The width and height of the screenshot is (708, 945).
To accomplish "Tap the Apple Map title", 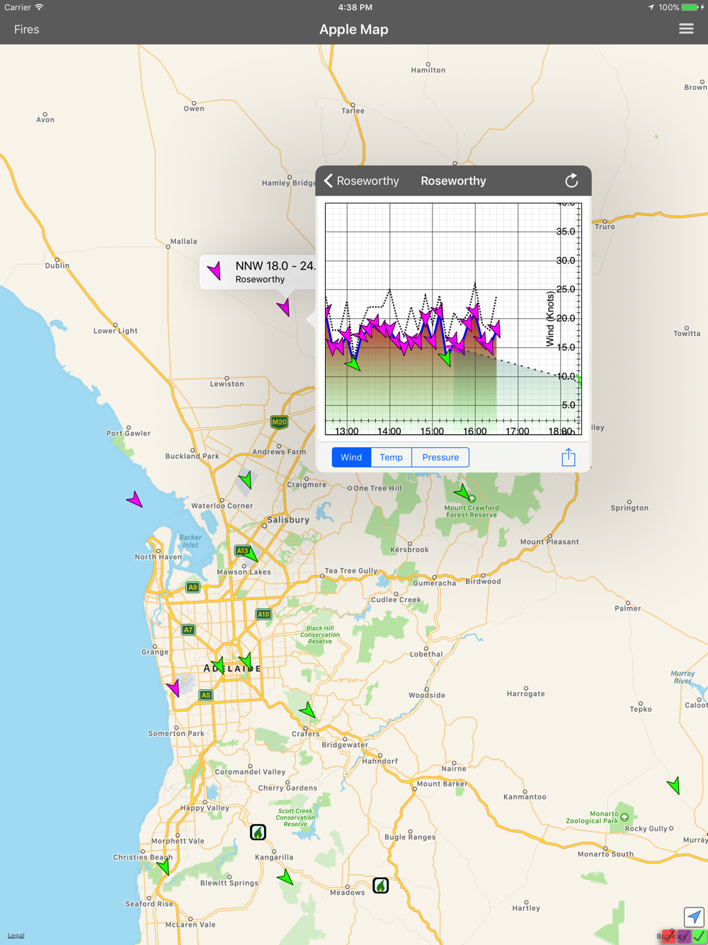I will tap(354, 29).
